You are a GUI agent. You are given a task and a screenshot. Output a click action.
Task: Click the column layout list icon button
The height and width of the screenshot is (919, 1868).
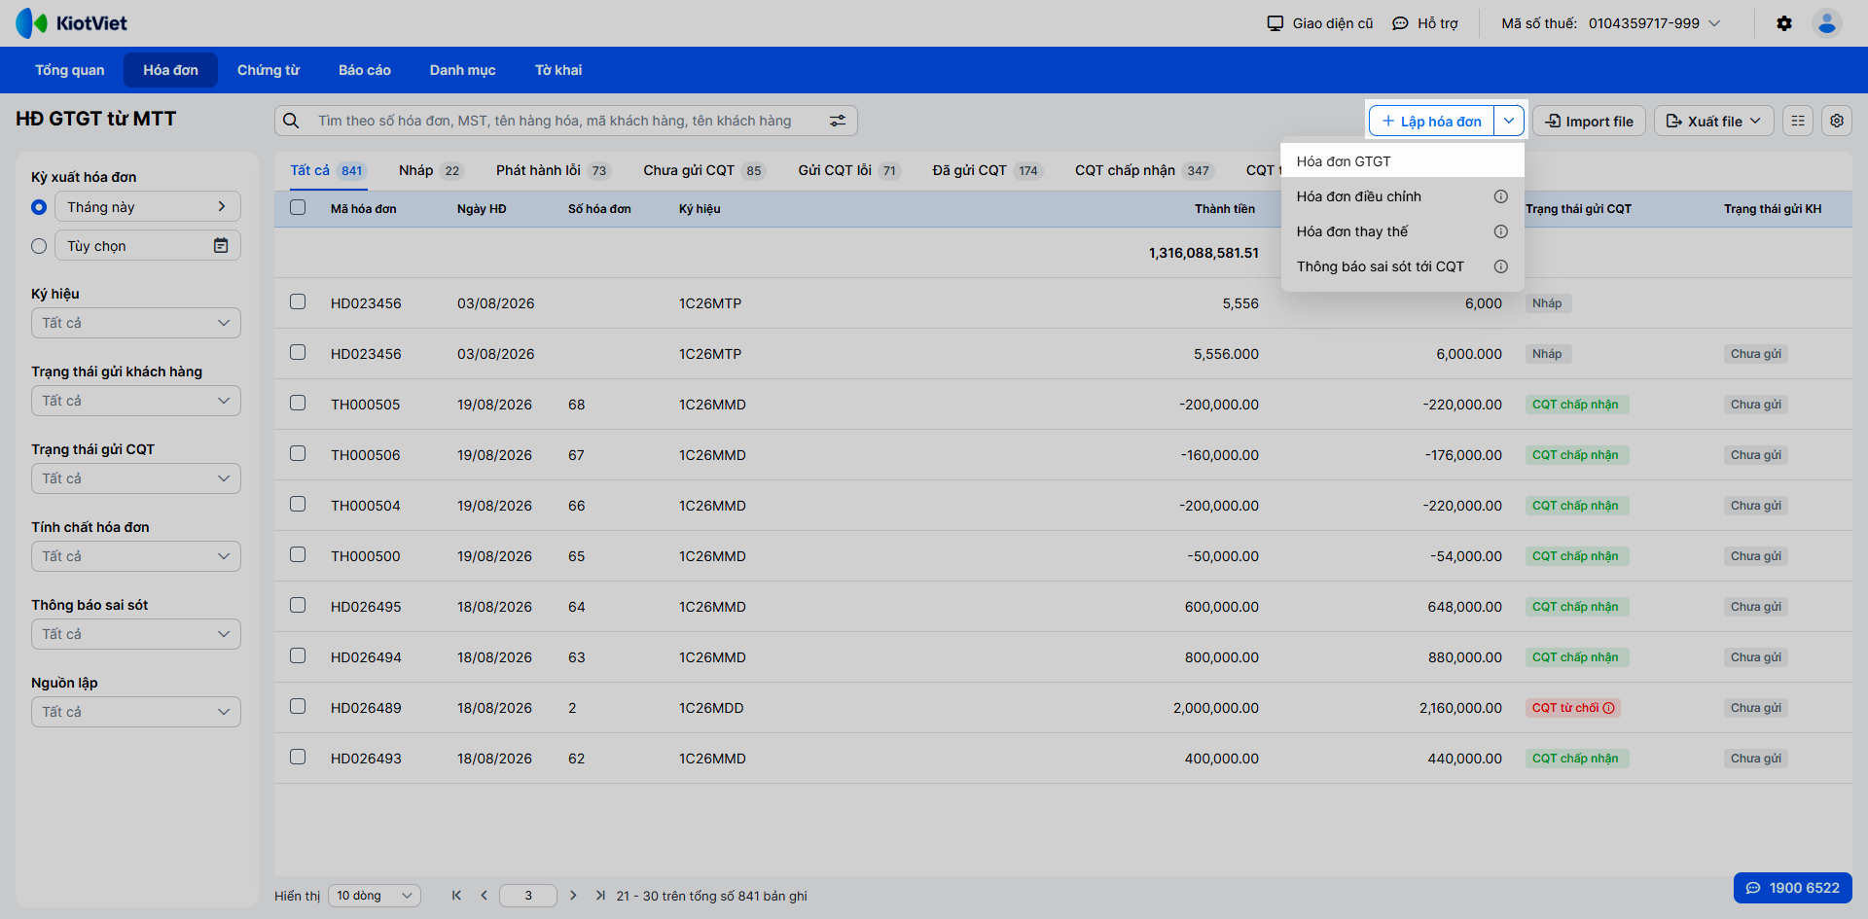(x=1798, y=121)
